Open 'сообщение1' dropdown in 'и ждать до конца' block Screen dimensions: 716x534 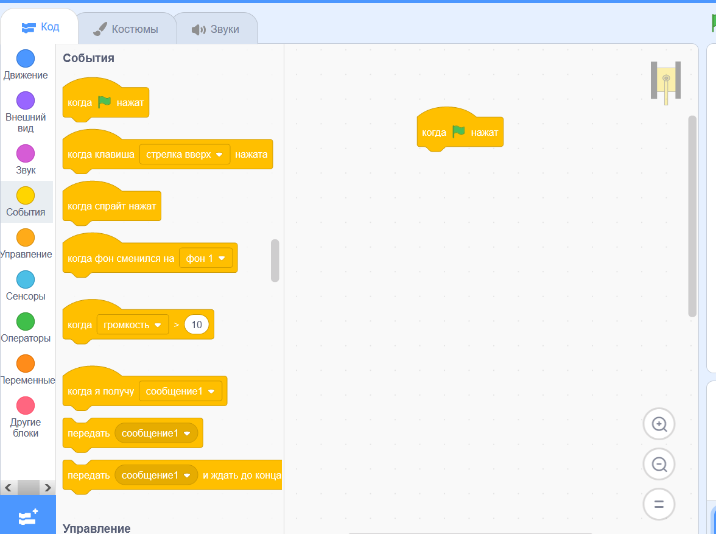coord(156,475)
